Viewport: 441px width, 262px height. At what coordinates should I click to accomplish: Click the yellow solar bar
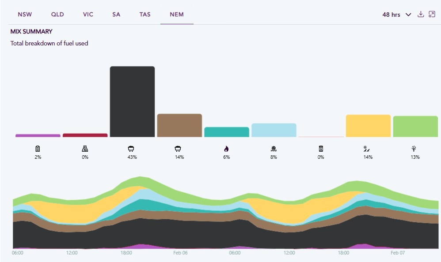[x=368, y=126]
